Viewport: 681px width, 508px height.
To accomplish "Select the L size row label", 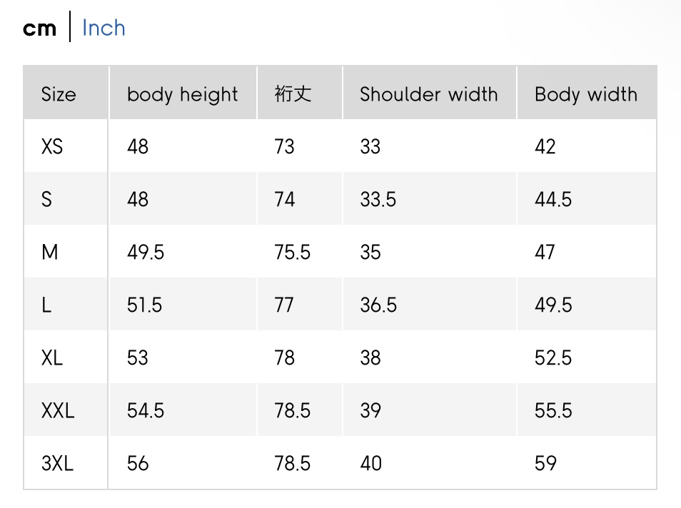I will [46, 305].
